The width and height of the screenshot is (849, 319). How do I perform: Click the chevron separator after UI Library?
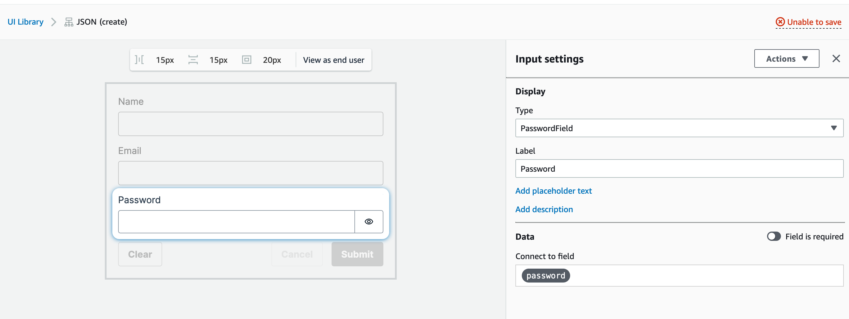coord(53,22)
